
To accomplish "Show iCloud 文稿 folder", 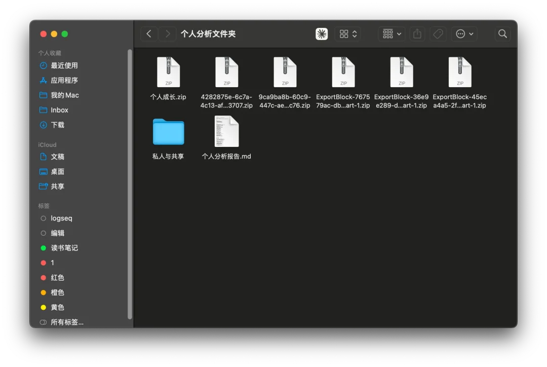I will tap(57, 157).
